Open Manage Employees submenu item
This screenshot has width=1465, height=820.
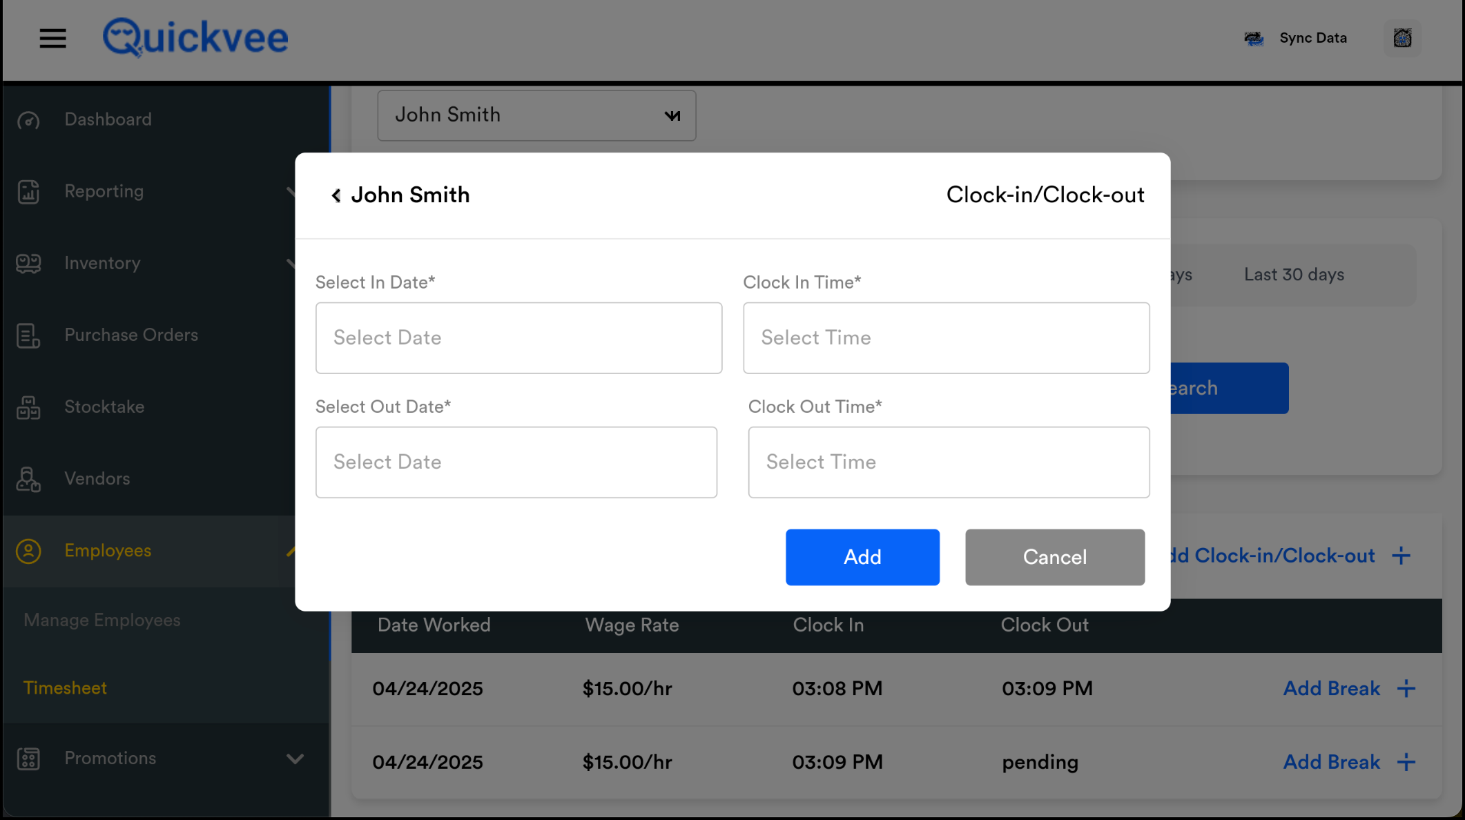[x=102, y=621]
